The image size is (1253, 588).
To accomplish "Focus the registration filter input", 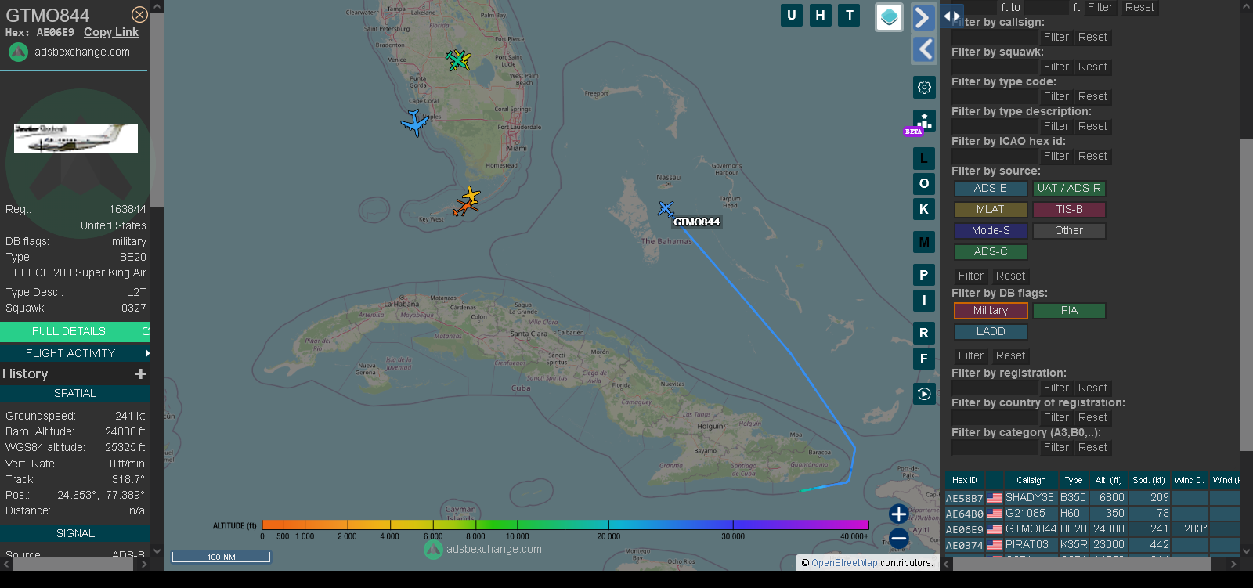I will pyautogui.click(x=994, y=388).
